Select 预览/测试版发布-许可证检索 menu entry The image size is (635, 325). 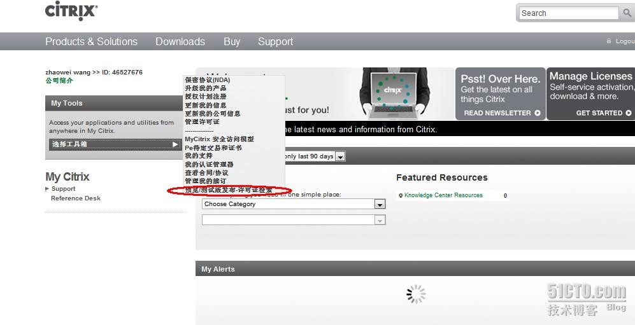tap(228, 190)
